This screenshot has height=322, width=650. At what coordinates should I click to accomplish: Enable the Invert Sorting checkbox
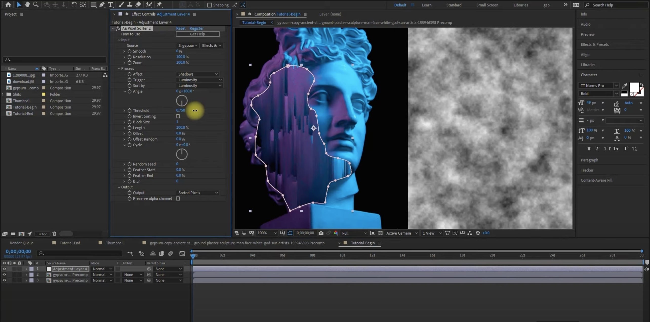178,116
